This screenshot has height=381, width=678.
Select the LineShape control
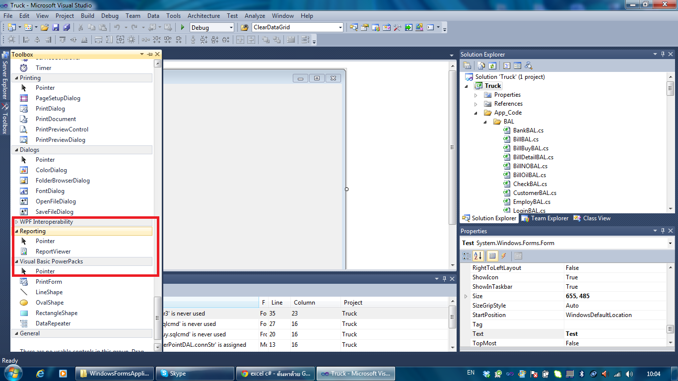point(49,292)
